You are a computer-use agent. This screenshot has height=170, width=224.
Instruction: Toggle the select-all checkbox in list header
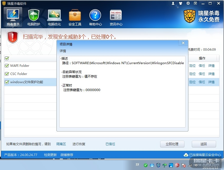click(x=7, y=58)
